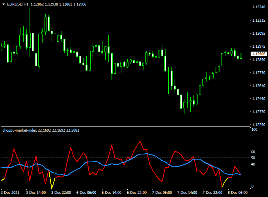Viewport: 268px width, 197px height.
Task: Click the current price label 1.12906
Action: click(259, 54)
